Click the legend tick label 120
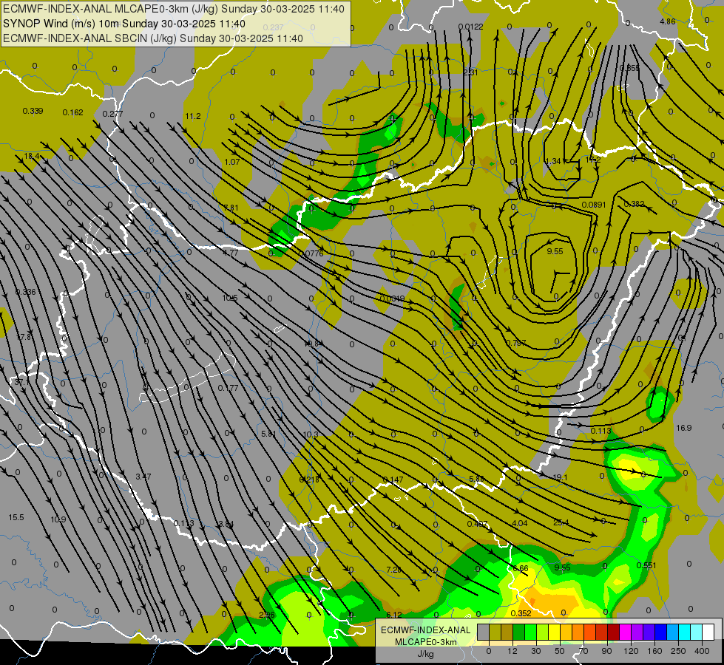 [x=631, y=651]
